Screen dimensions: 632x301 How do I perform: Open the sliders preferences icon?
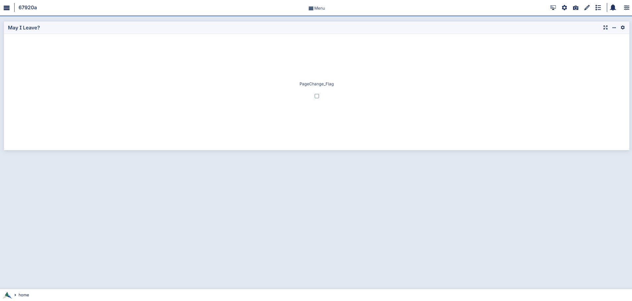(x=627, y=8)
